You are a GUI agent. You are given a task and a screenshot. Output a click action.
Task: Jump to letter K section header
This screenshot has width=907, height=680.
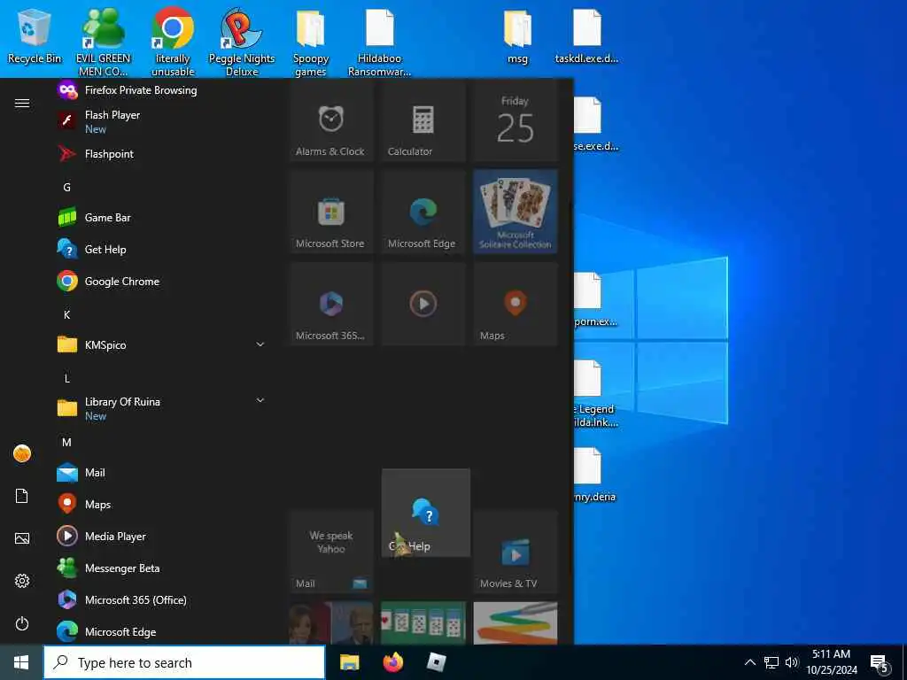67,314
